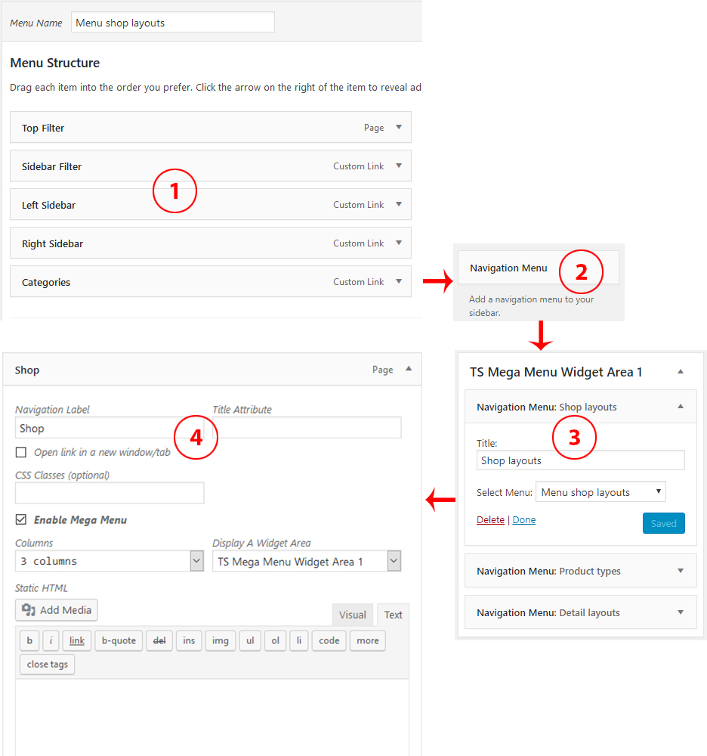The width and height of the screenshot is (707, 756).
Task: Click the code toolbar button
Action: coord(329,640)
